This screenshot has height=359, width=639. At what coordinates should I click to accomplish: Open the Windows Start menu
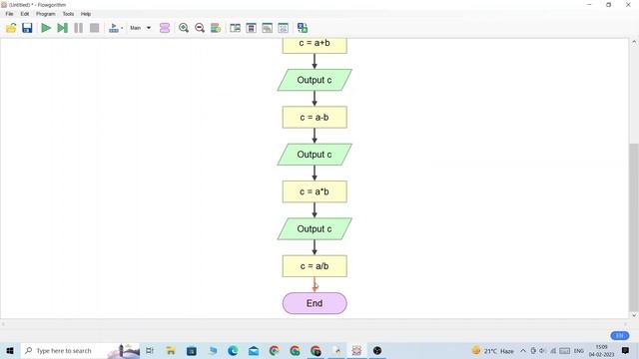tap(10, 350)
